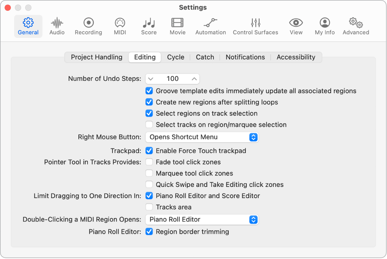Image resolution: width=387 pixels, height=259 pixels.
Task: Enable Marquee tool click zones
Action: 149,173
